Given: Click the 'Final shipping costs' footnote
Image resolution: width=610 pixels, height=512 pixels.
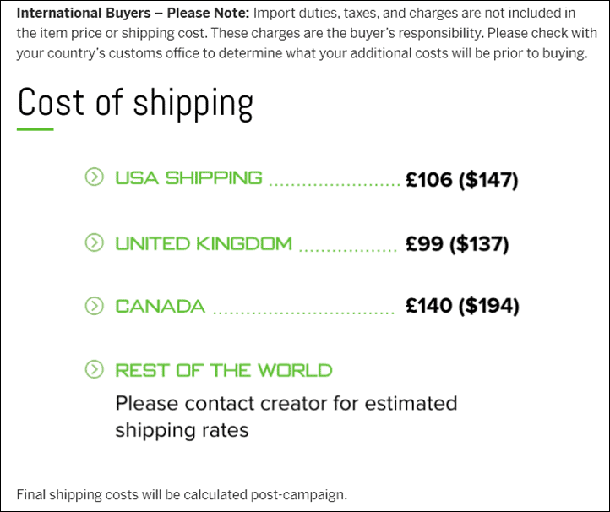Looking at the screenshot, I should click(x=182, y=494).
